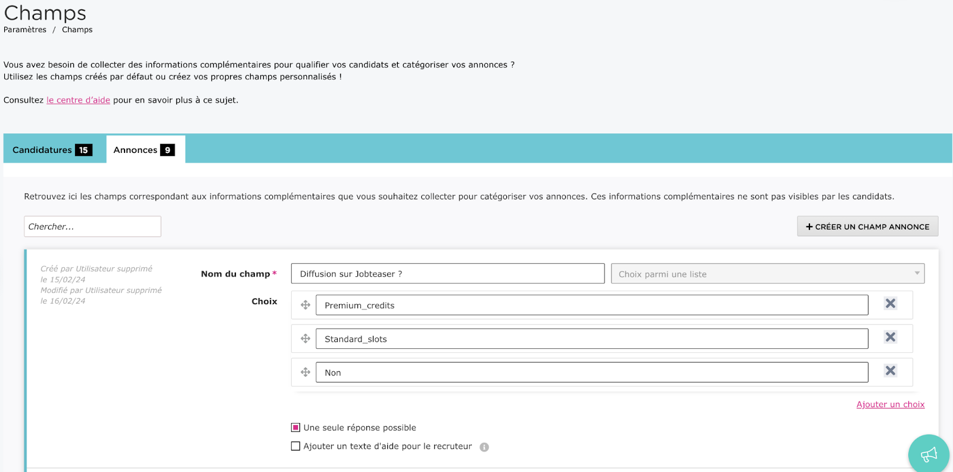The width and height of the screenshot is (953, 472).
Task: Click the 'Modifié par Utilisateur supprimé' text
Action: click(x=101, y=290)
